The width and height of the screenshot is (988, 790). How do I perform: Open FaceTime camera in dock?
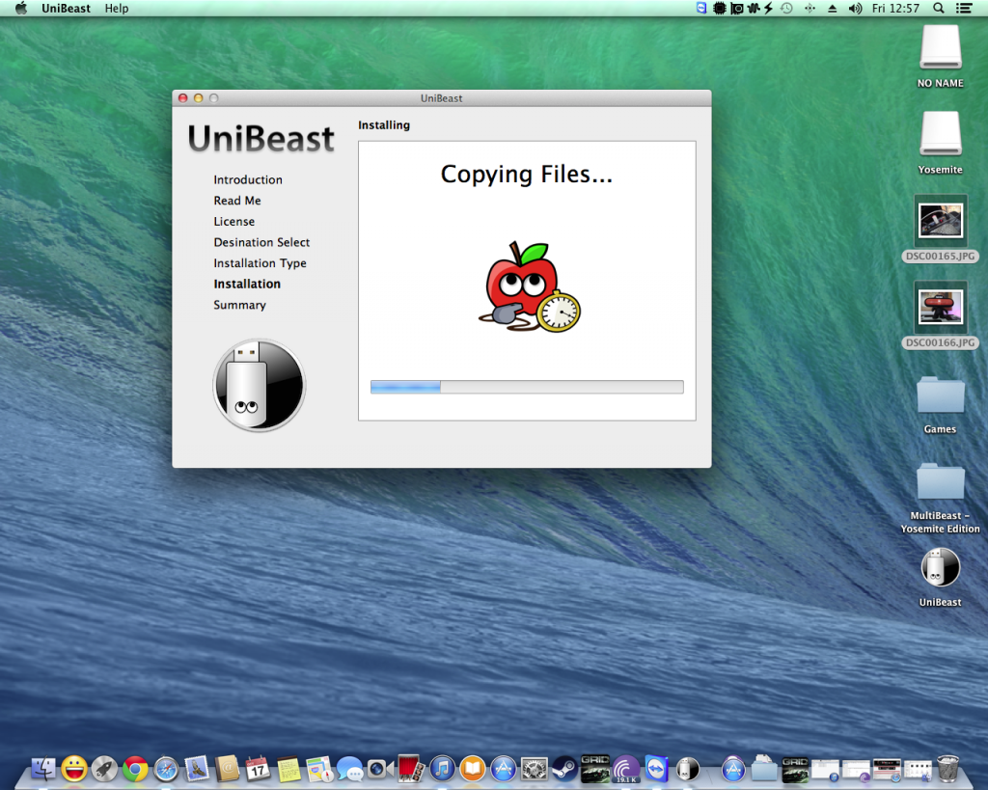pos(380,769)
